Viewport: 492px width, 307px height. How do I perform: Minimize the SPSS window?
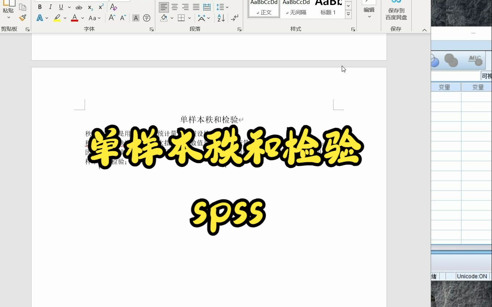473,33
